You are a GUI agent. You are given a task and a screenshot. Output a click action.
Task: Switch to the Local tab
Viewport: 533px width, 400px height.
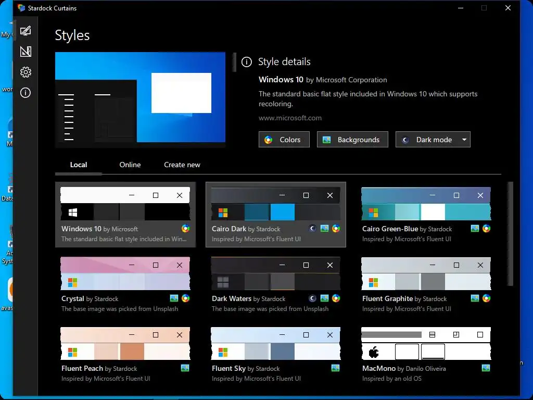click(x=79, y=165)
